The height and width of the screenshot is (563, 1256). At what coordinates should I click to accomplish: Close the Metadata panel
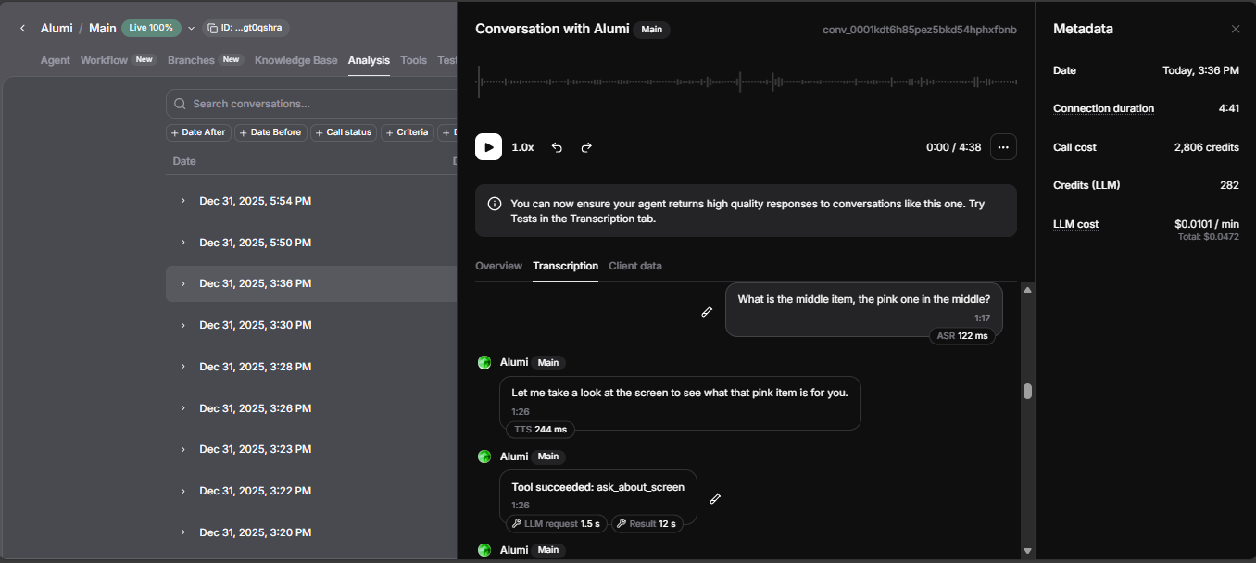click(x=1235, y=30)
